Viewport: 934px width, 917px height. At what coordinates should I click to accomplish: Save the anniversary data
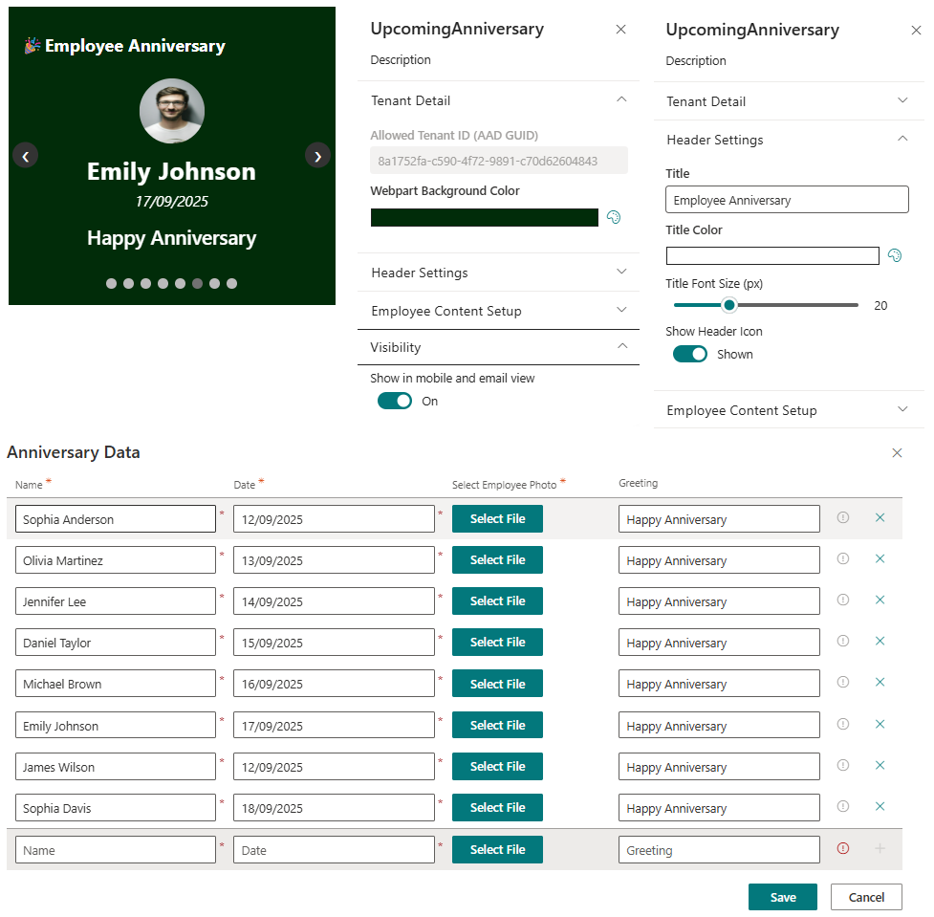[x=782, y=897]
